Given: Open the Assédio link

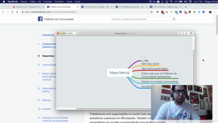Looking at the screenshot, I should coord(46,109).
